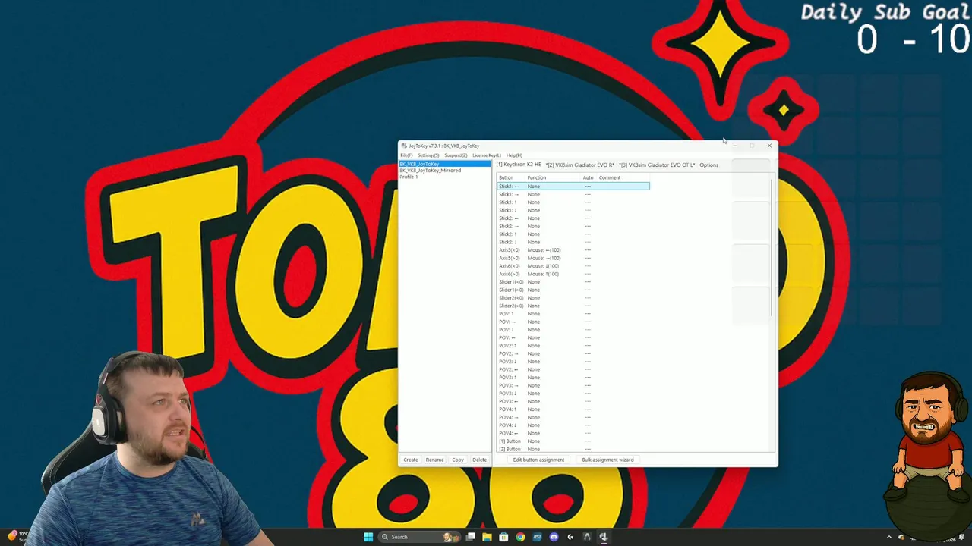The height and width of the screenshot is (546, 972).
Task: Open Task View from the taskbar
Action: tap(471, 537)
